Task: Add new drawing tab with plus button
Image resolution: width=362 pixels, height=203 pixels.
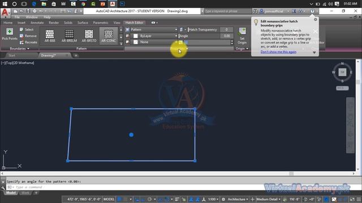Action: pos(76,55)
